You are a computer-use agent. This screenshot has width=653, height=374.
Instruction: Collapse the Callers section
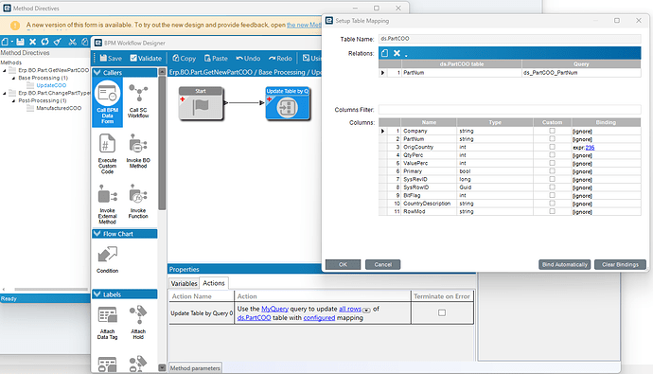point(97,73)
